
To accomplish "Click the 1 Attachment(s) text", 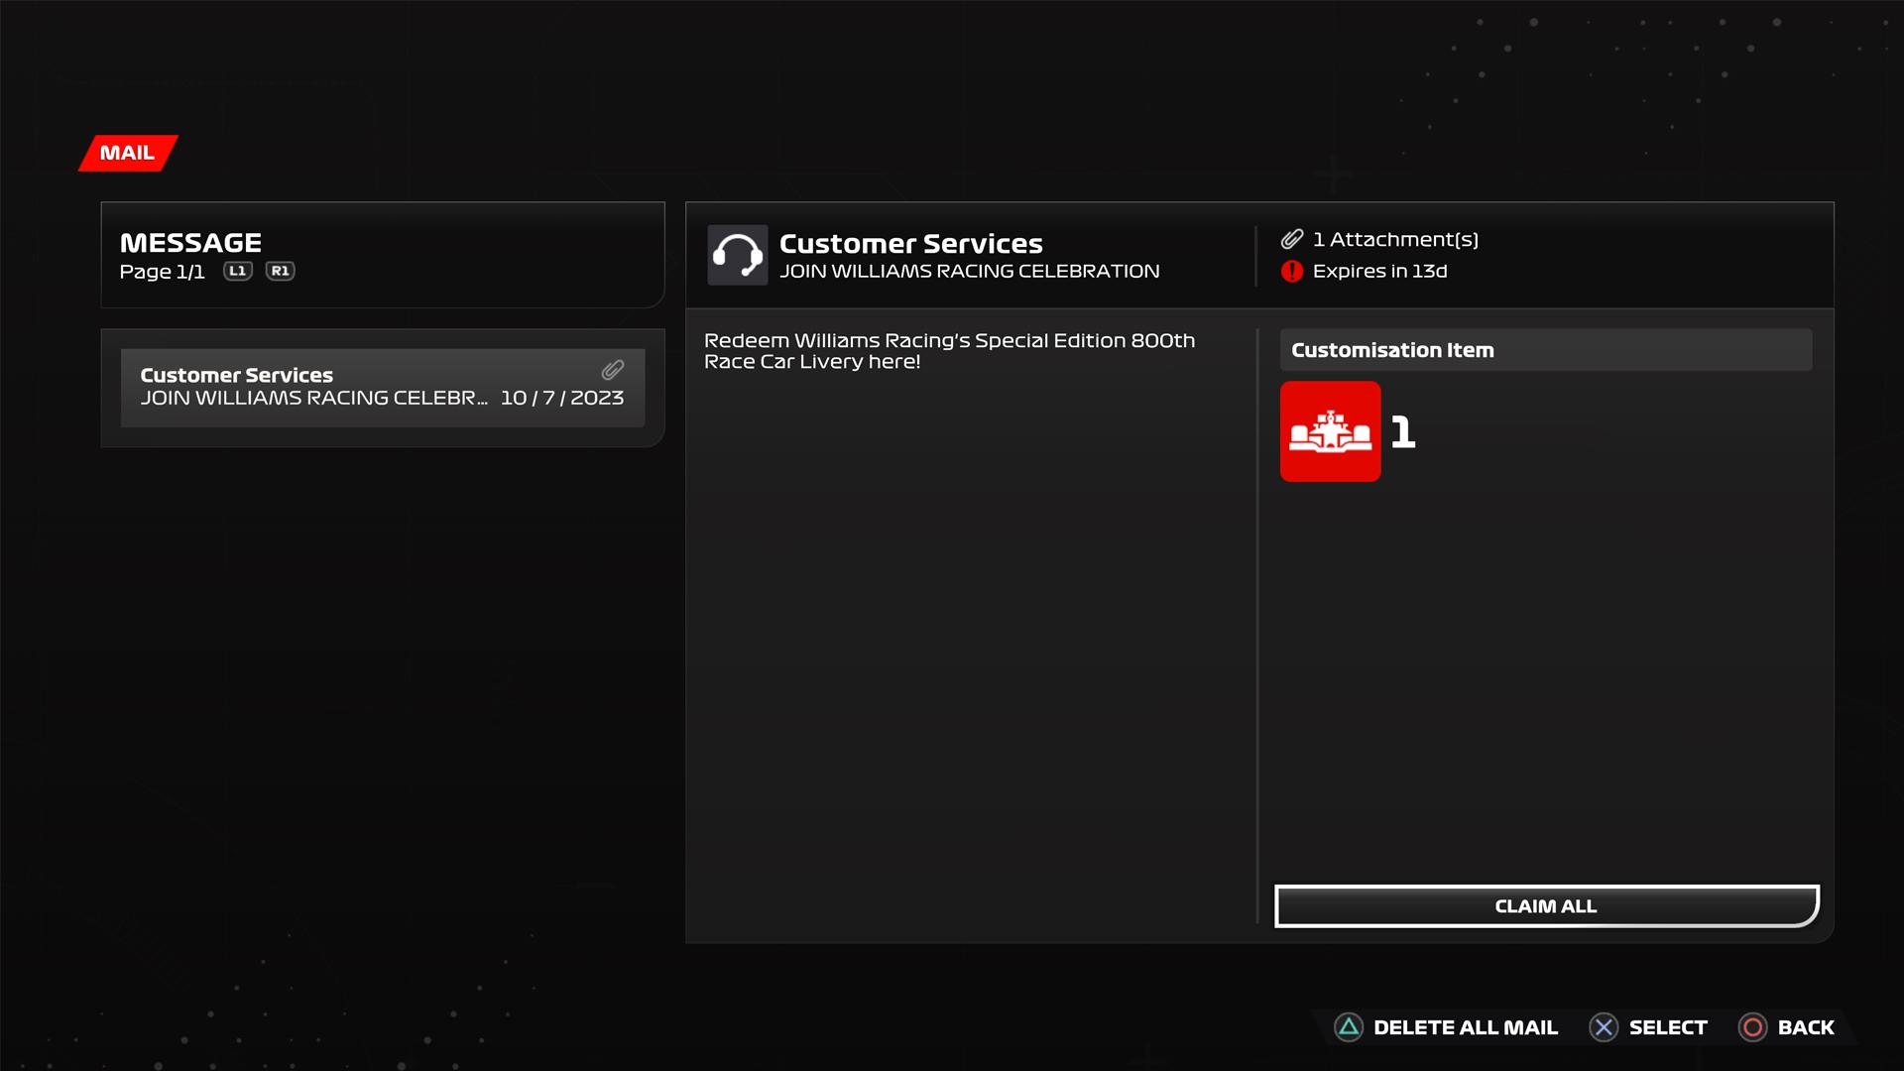I will coord(1395,239).
